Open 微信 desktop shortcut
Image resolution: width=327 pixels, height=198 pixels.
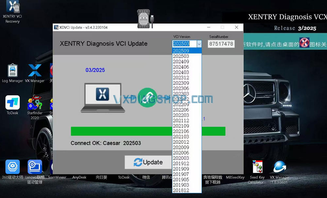[146, 177]
